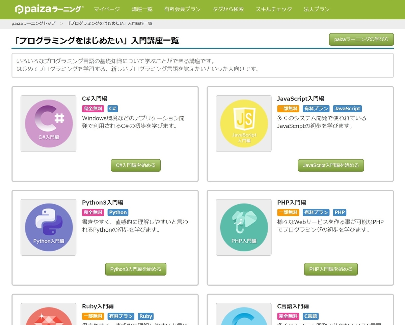Open the Python3入門編 title link

click(103, 203)
